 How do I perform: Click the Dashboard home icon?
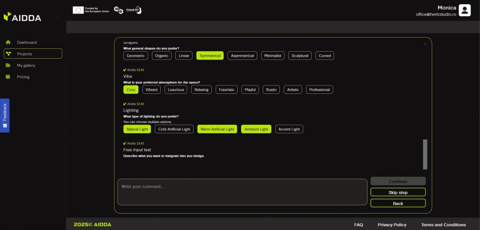8,42
